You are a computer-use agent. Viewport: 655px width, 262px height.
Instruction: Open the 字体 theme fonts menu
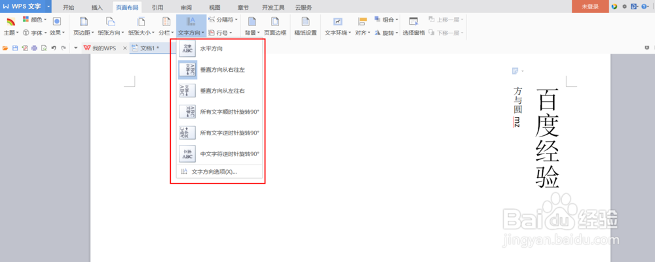[35, 33]
